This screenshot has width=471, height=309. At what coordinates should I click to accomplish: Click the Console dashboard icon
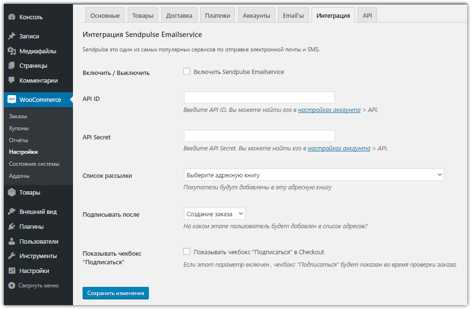pos(12,17)
